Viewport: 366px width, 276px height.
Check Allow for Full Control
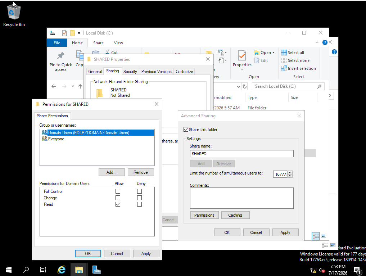pyautogui.click(x=118, y=191)
